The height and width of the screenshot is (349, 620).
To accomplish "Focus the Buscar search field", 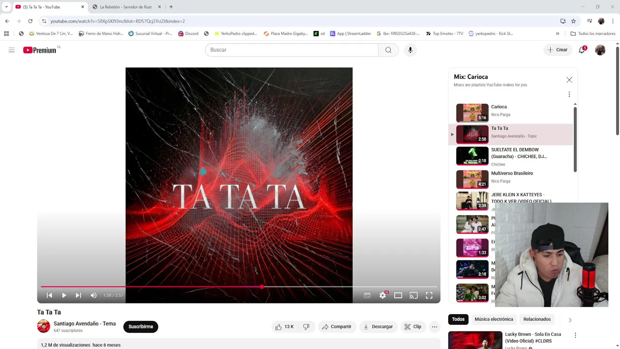I will coord(292,50).
